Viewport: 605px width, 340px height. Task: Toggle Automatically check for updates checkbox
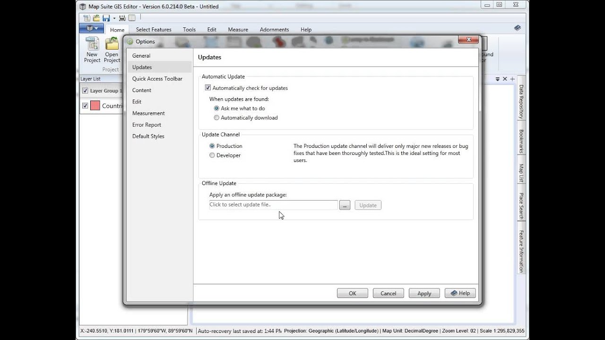coord(207,88)
